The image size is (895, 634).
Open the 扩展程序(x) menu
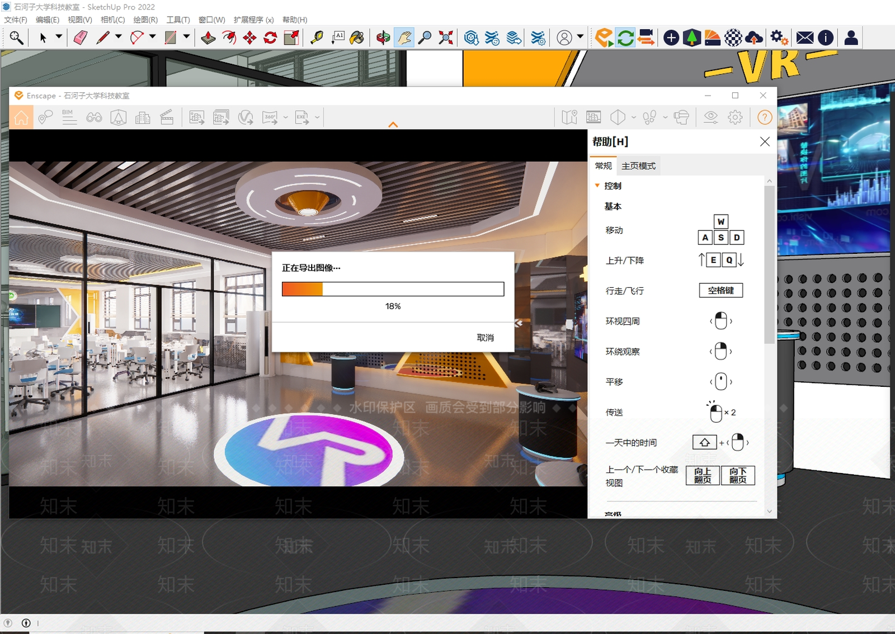coord(253,20)
